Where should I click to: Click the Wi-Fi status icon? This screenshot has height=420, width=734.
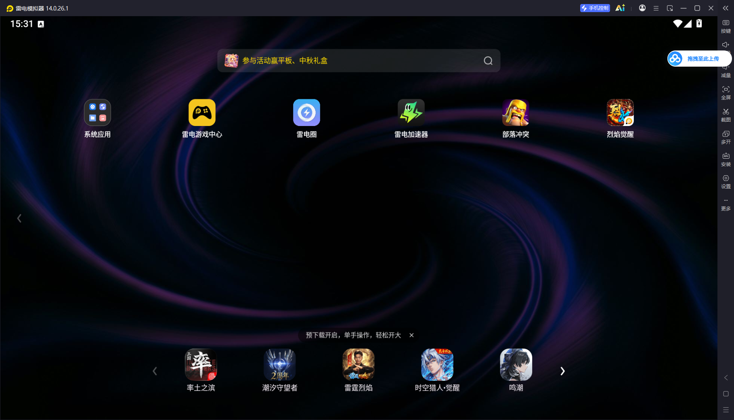(678, 24)
